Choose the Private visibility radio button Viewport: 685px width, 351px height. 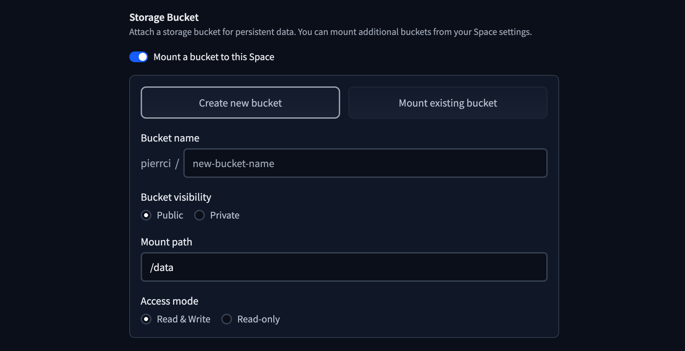[x=199, y=215]
